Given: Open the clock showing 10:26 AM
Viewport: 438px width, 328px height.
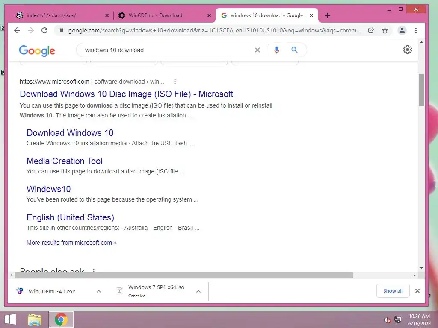Looking at the screenshot, I should 419,320.
